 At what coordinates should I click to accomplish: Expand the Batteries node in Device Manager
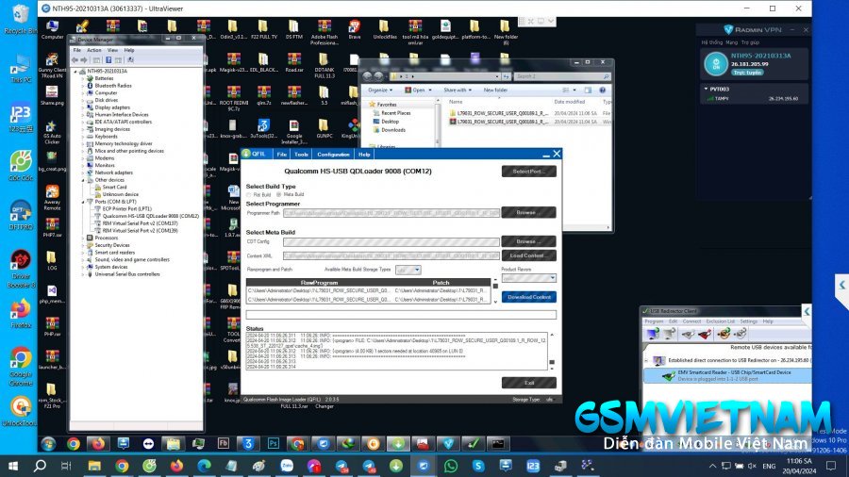(83, 78)
